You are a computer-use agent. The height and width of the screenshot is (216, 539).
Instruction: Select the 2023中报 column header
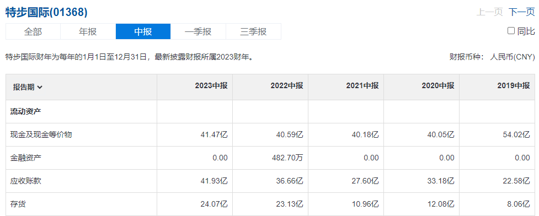[211, 86]
